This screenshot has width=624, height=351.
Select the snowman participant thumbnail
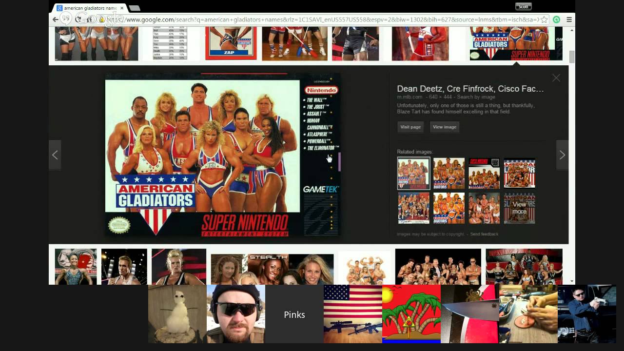coord(177,314)
